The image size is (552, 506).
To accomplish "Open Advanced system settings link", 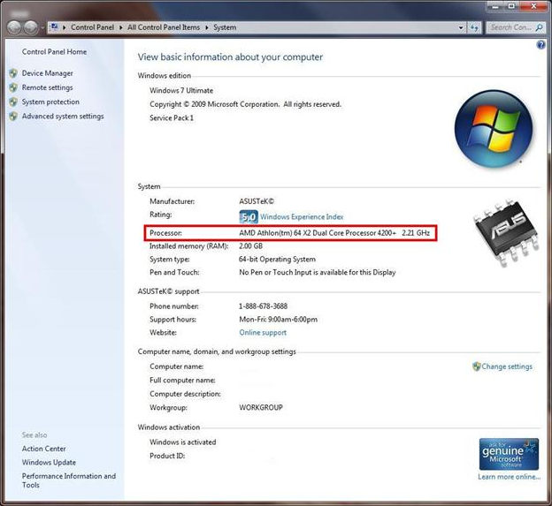I will [x=63, y=117].
